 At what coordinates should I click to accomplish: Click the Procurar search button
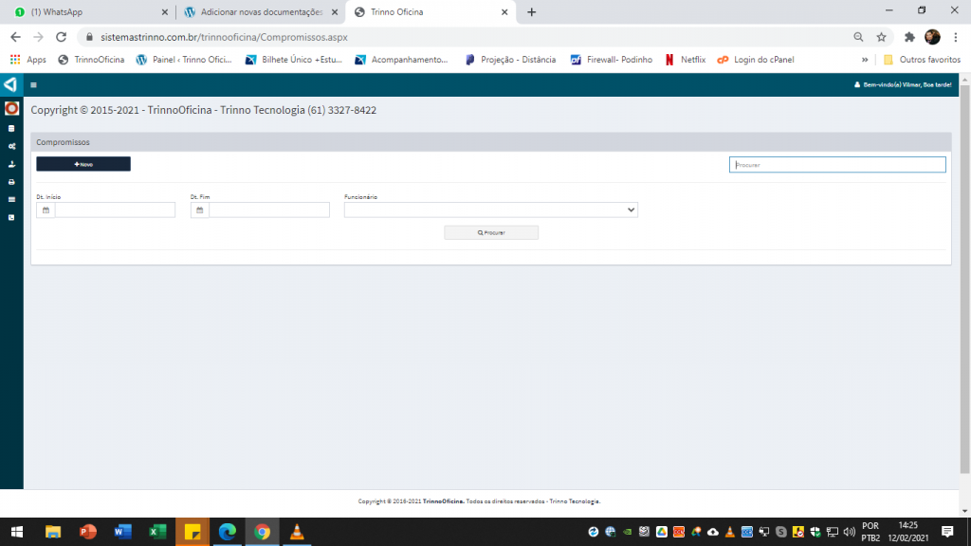491,233
